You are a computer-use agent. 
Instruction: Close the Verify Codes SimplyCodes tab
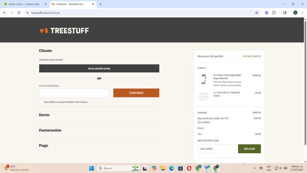coord(46,4)
